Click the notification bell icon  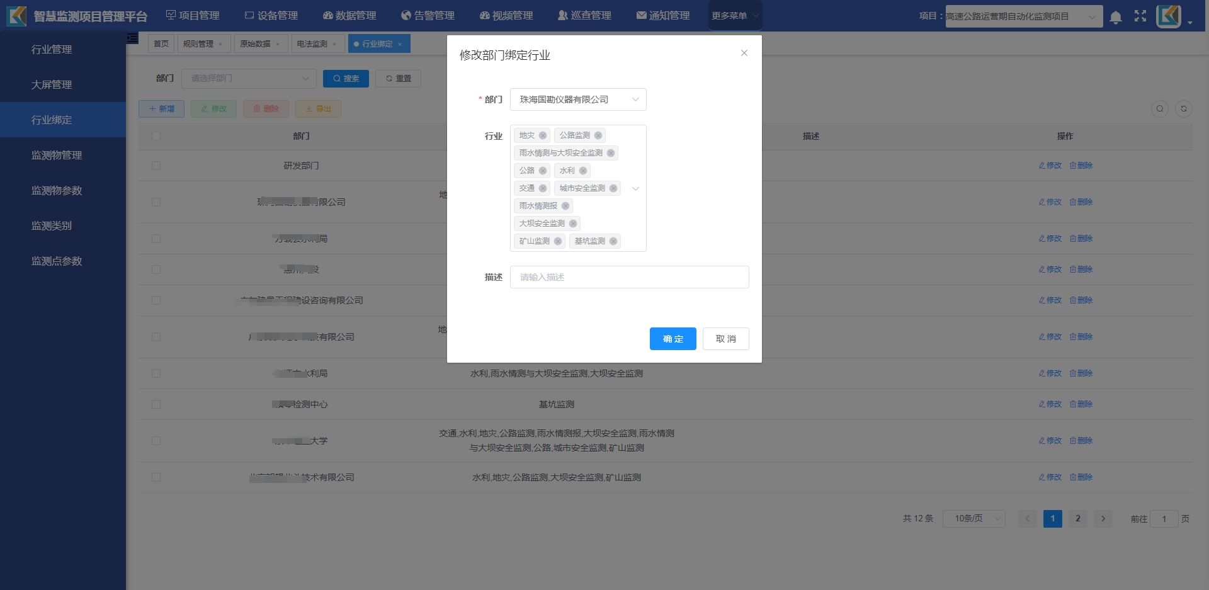coord(1115,17)
